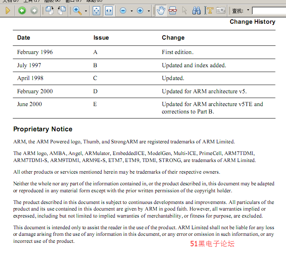Image resolution: width=286 pixels, height=256 pixels.
Task: Click 'Updated for ARM architecture v5.' cell
Action: [x=204, y=91]
